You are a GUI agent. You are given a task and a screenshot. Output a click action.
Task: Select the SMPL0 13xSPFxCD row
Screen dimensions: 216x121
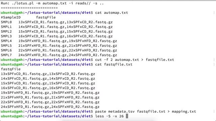coord(57,22)
